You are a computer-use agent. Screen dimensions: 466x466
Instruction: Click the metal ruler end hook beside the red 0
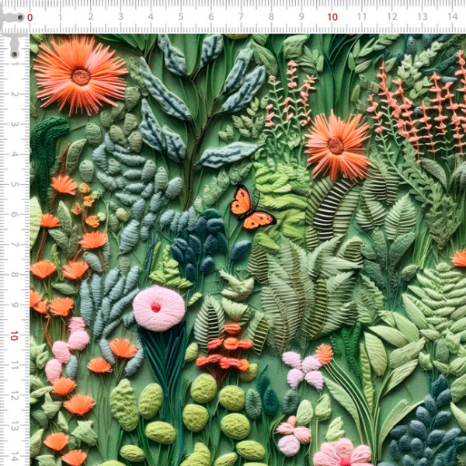(x=12, y=17)
